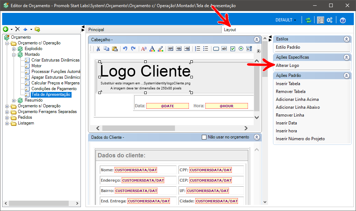This screenshot has width=356, height=211.
Task: Click the Logo Cliente placeholder image
Action: click(146, 77)
